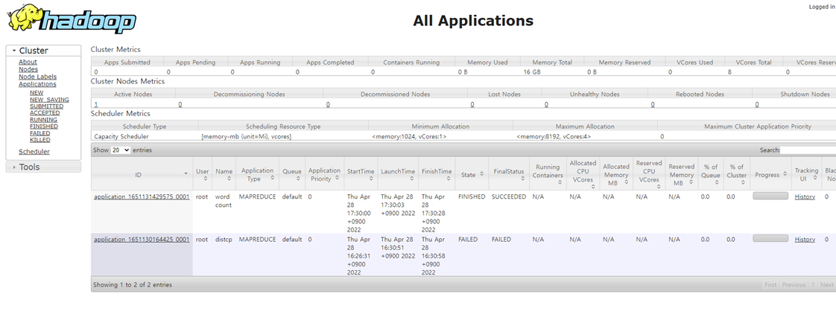Filter applications by RUNNING state
Viewport: 836px width, 323px height.
click(x=44, y=120)
